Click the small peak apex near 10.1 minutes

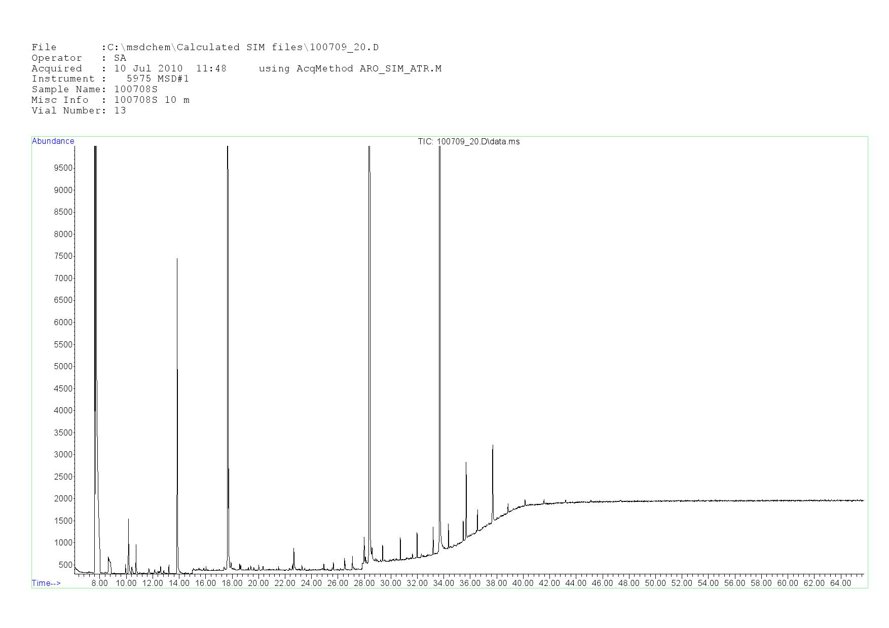click(128, 520)
